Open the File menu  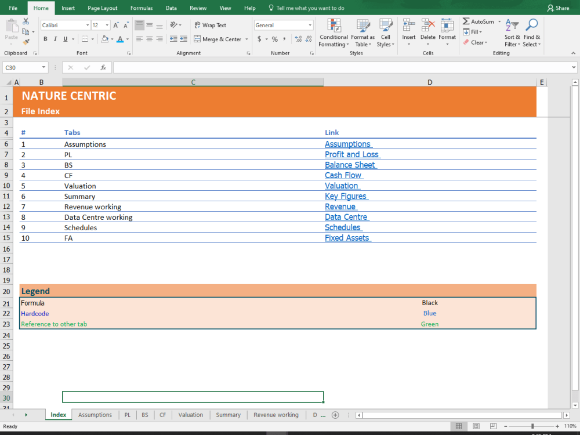point(13,8)
